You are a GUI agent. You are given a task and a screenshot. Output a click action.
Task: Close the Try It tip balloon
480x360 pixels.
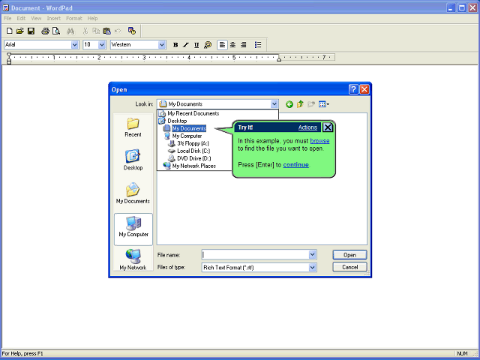(x=328, y=127)
